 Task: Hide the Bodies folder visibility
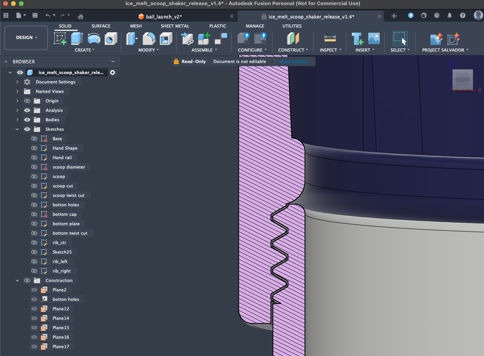click(x=27, y=119)
